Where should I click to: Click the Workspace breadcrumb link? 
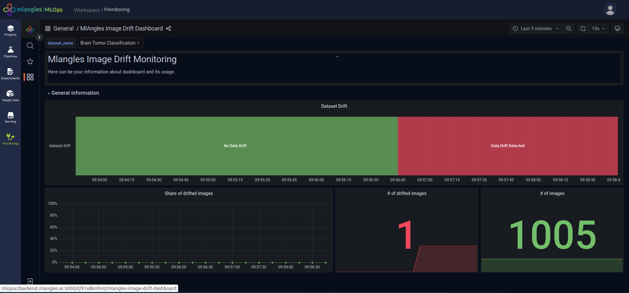[x=87, y=10]
